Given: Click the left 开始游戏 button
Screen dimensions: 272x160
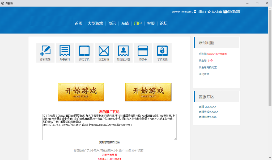Looking at the screenshot, I should pyautogui.click(x=81, y=92).
